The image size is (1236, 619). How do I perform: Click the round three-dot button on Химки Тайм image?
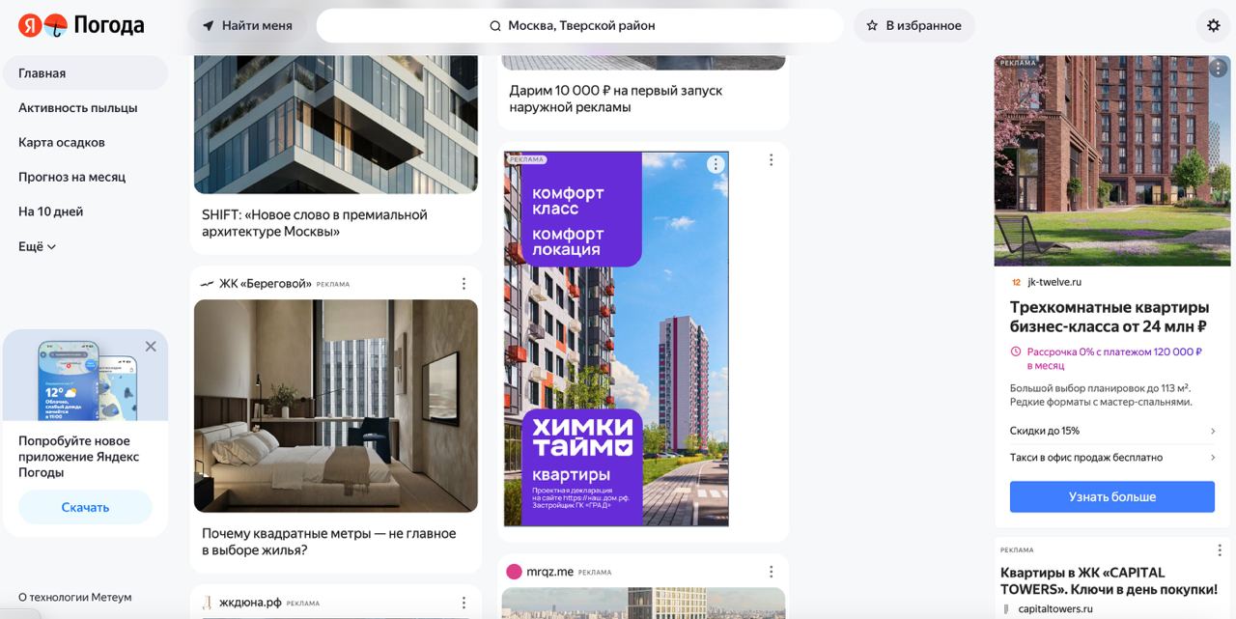[716, 164]
